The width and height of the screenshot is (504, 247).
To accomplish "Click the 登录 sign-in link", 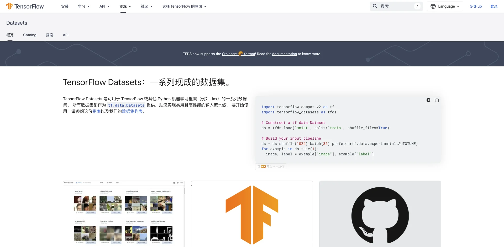I will click(x=494, y=6).
